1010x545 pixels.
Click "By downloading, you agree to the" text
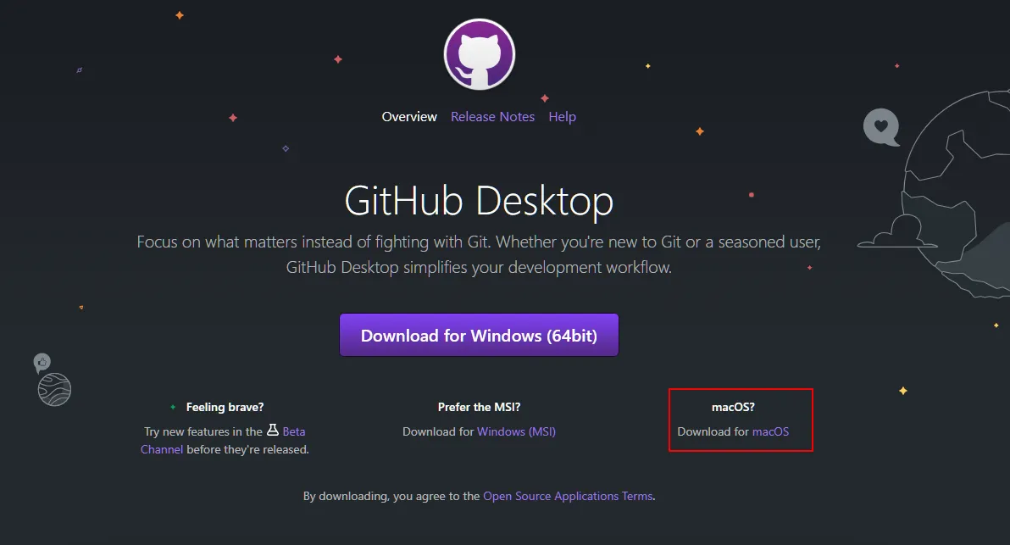coord(391,496)
